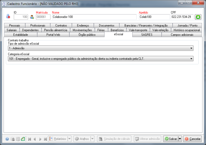Click the Cancelar button

point(193,139)
